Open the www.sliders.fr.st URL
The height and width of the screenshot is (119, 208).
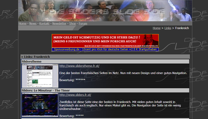75,95
